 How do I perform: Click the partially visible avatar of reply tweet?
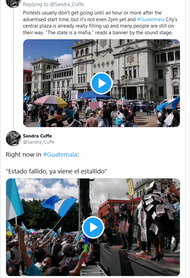(13, 4)
